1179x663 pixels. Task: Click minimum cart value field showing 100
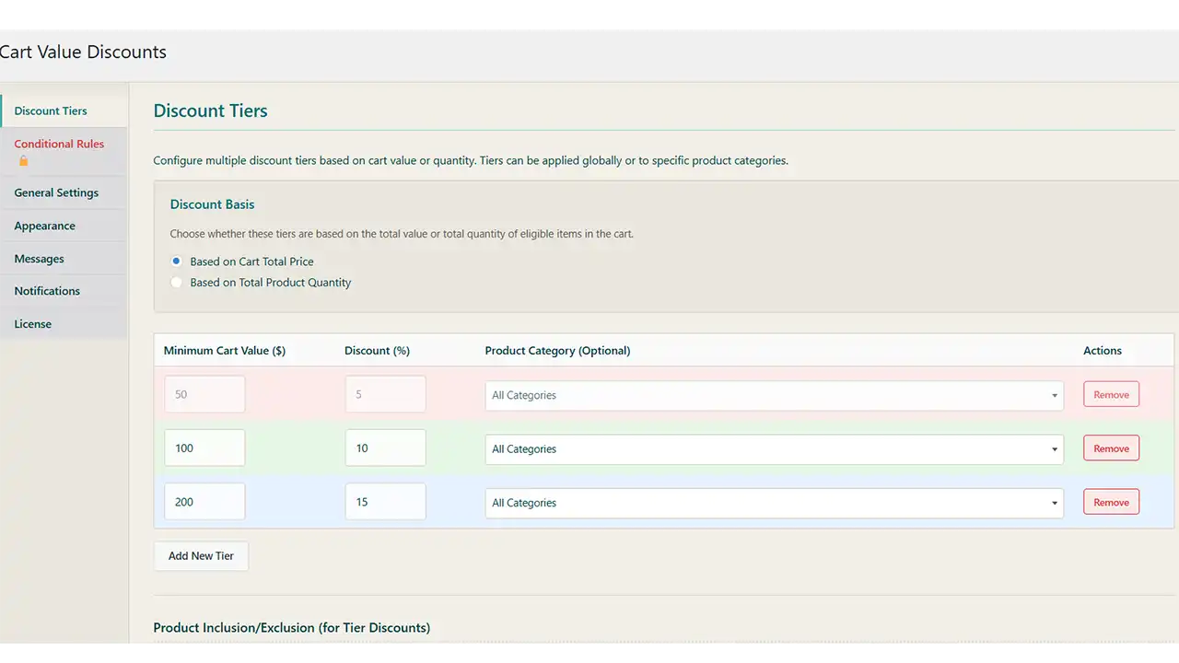pos(204,448)
